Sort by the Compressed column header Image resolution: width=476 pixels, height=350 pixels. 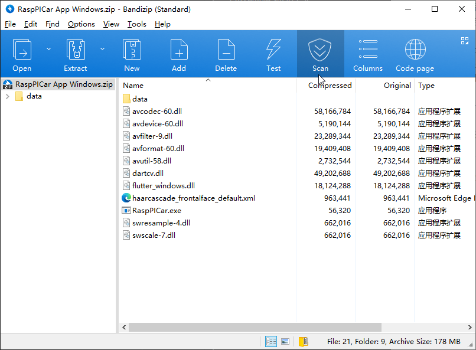point(330,86)
